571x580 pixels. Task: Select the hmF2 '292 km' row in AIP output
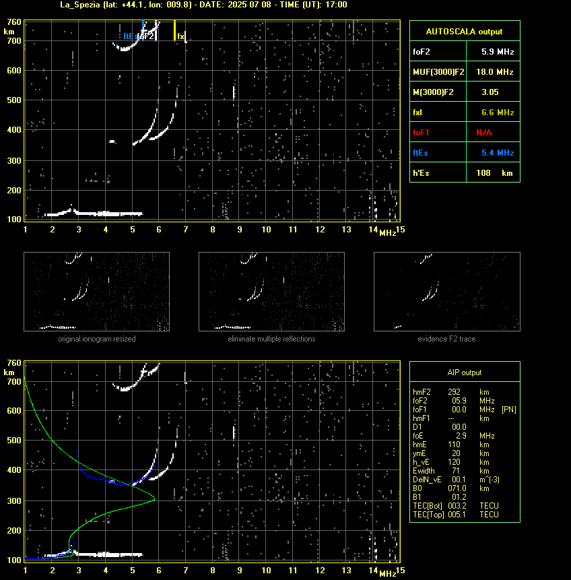point(451,392)
